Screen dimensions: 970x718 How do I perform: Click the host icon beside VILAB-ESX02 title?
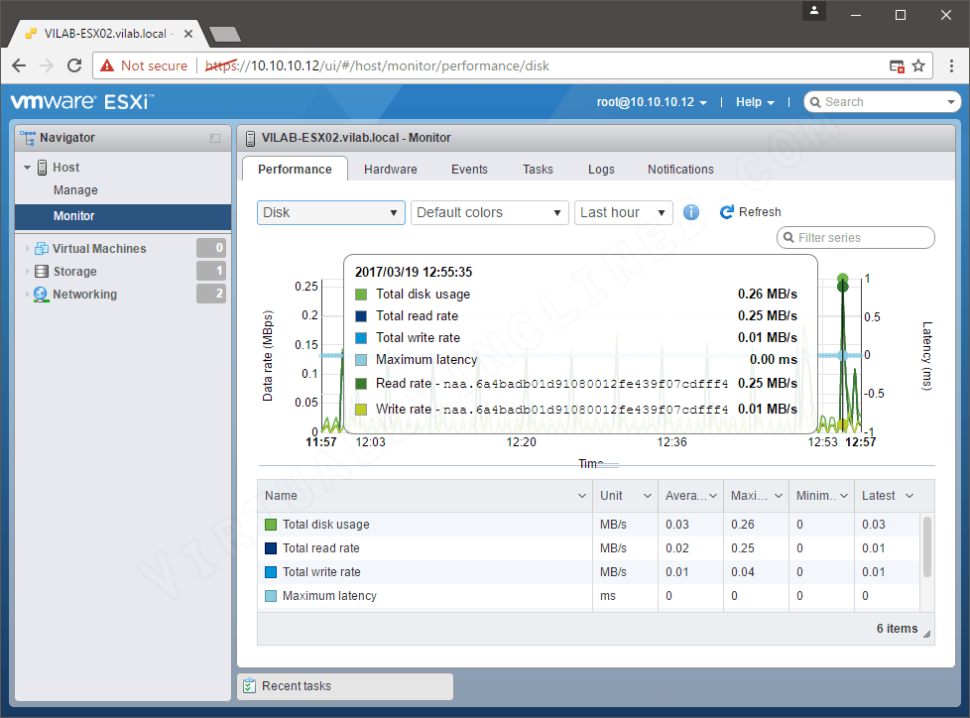(x=250, y=139)
